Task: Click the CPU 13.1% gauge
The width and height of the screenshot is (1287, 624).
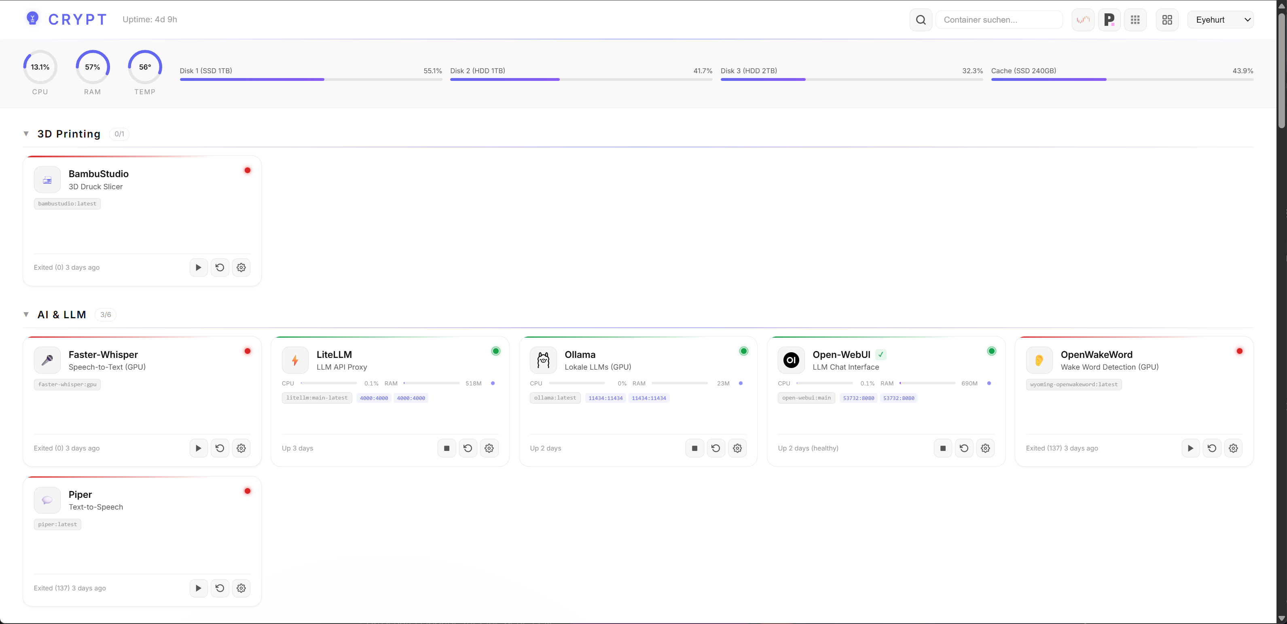Action: click(40, 67)
